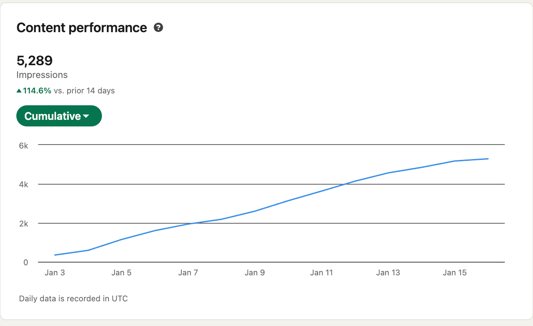Viewport: 533px width, 326px height.
Task: Click the Jan 15 date label
Action: (454, 273)
